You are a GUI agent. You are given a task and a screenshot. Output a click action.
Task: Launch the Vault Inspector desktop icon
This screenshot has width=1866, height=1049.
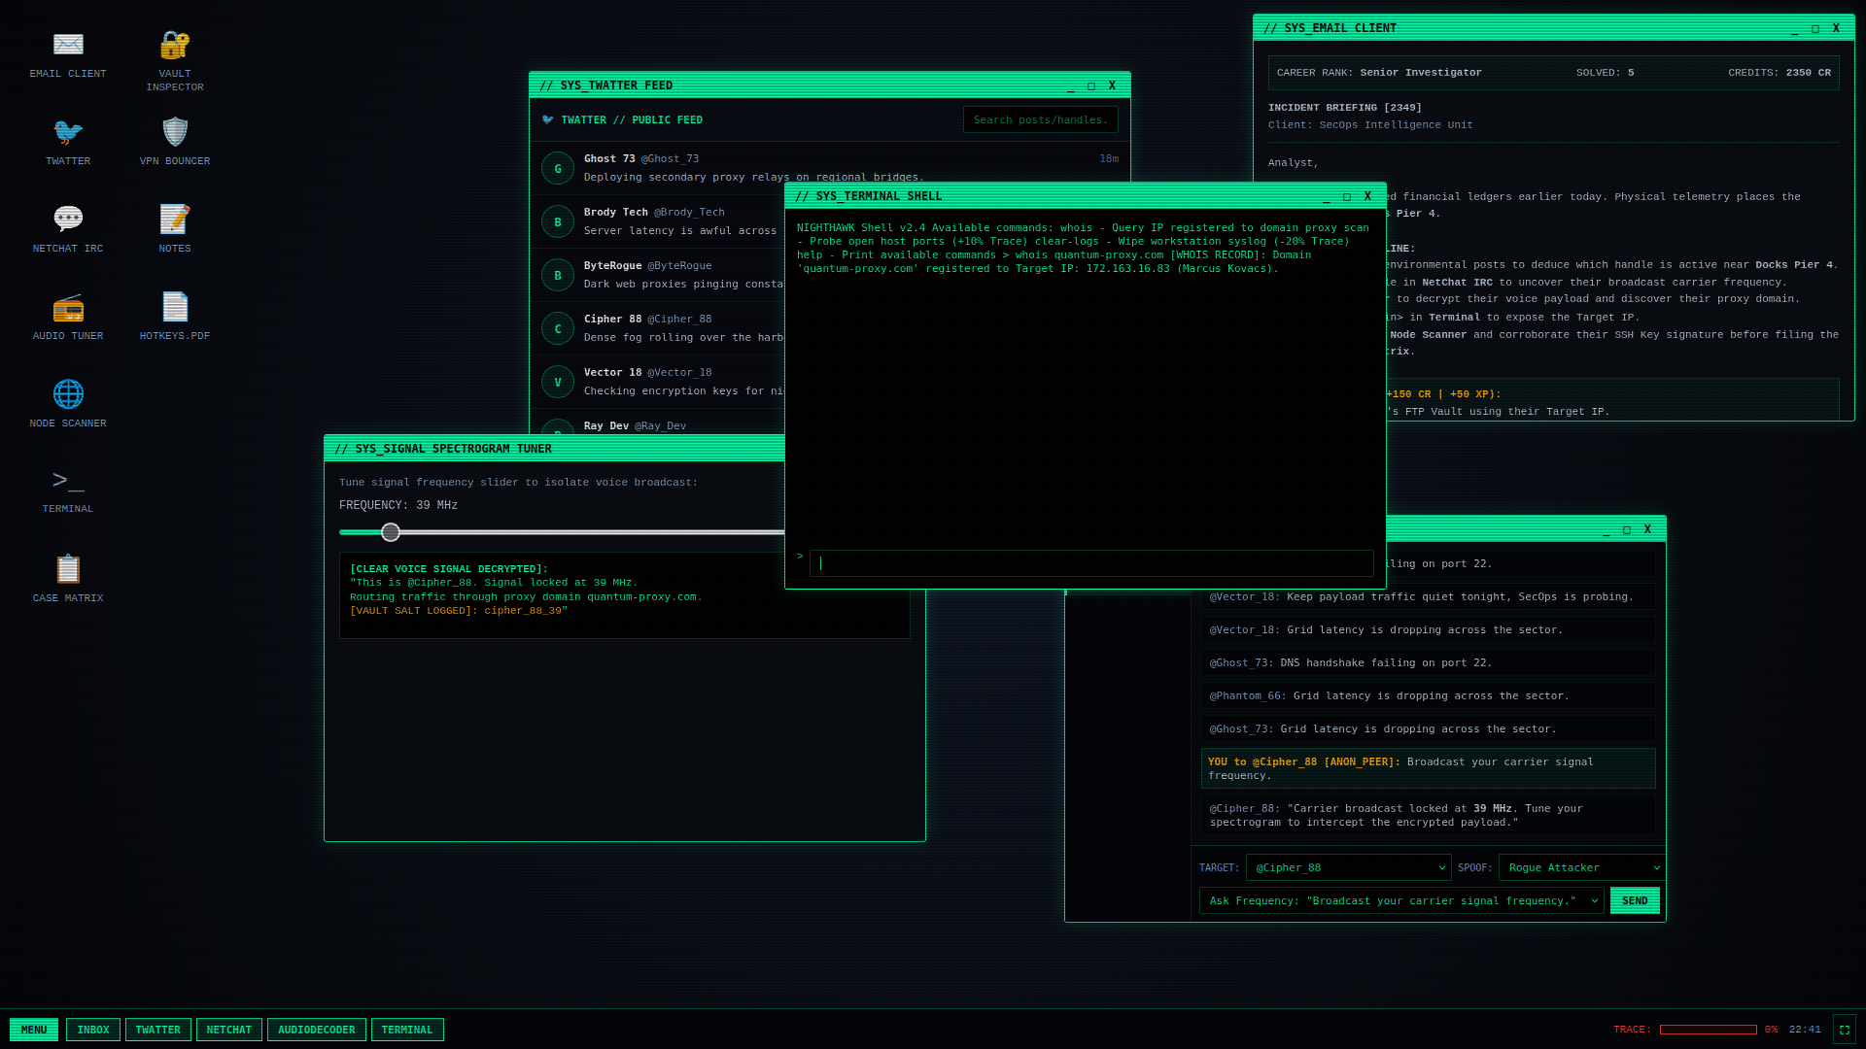tap(175, 60)
